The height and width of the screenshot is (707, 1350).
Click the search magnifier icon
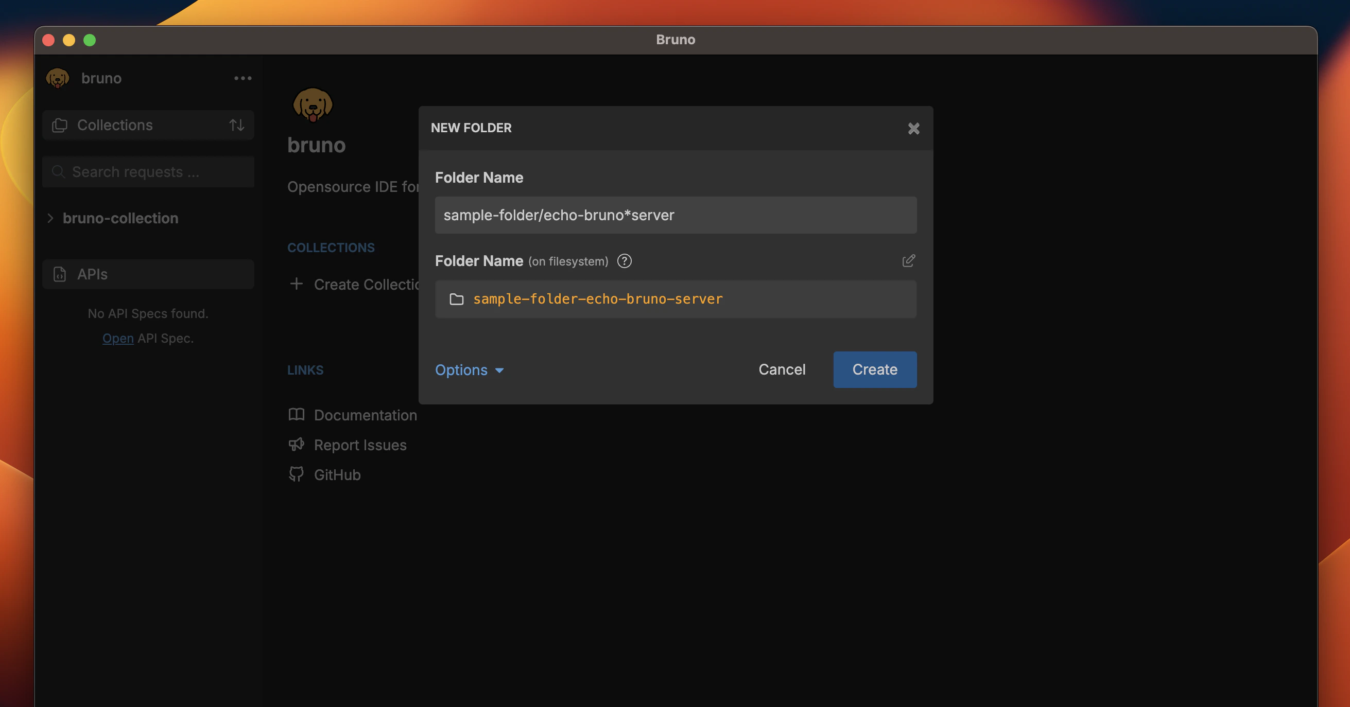(x=58, y=172)
